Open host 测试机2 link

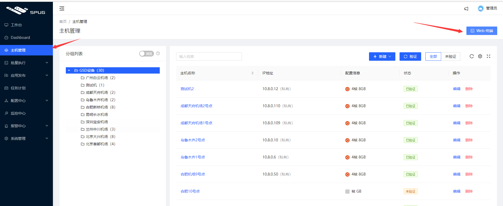tap(187, 89)
